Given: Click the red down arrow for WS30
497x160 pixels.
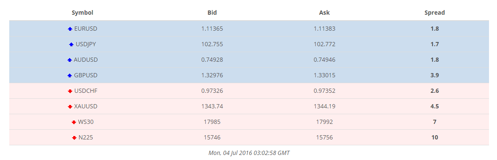Looking at the screenshot, I should pos(74,122).
